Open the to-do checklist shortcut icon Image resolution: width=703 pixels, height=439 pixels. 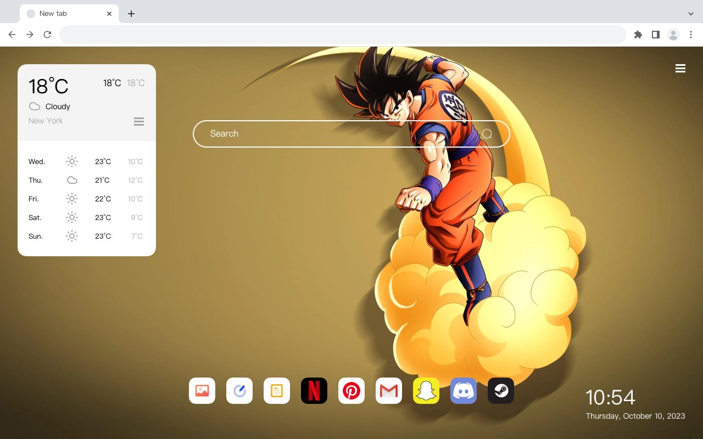click(239, 391)
